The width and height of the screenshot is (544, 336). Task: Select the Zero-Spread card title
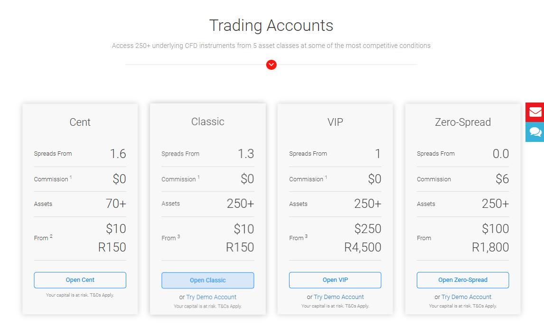coord(462,122)
